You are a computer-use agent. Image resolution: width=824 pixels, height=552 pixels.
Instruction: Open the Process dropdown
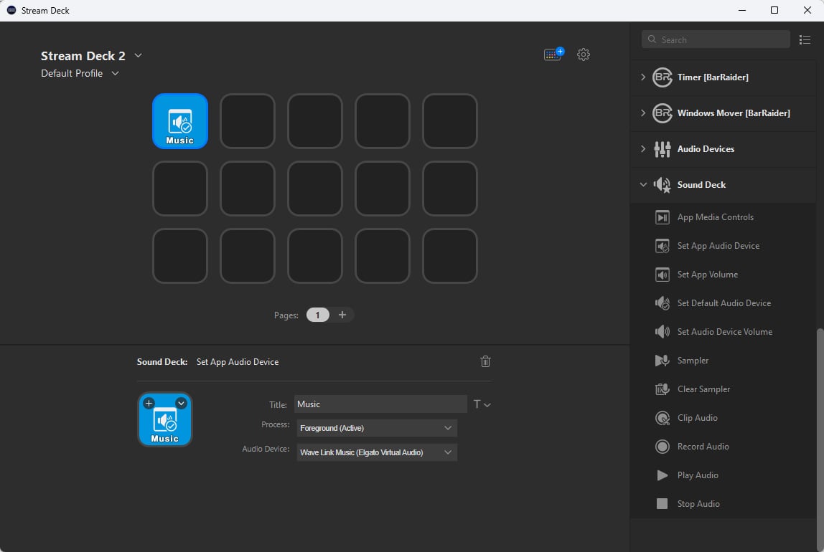(x=377, y=428)
